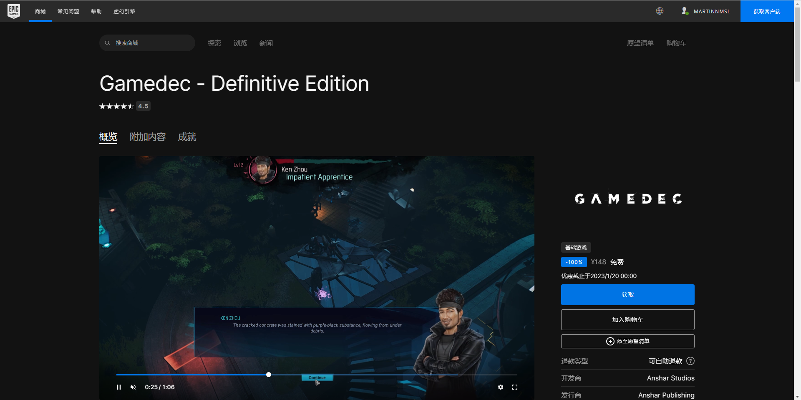Go to 探索 discover section
This screenshot has width=801, height=400.
pyautogui.click(x=214, y=43)
